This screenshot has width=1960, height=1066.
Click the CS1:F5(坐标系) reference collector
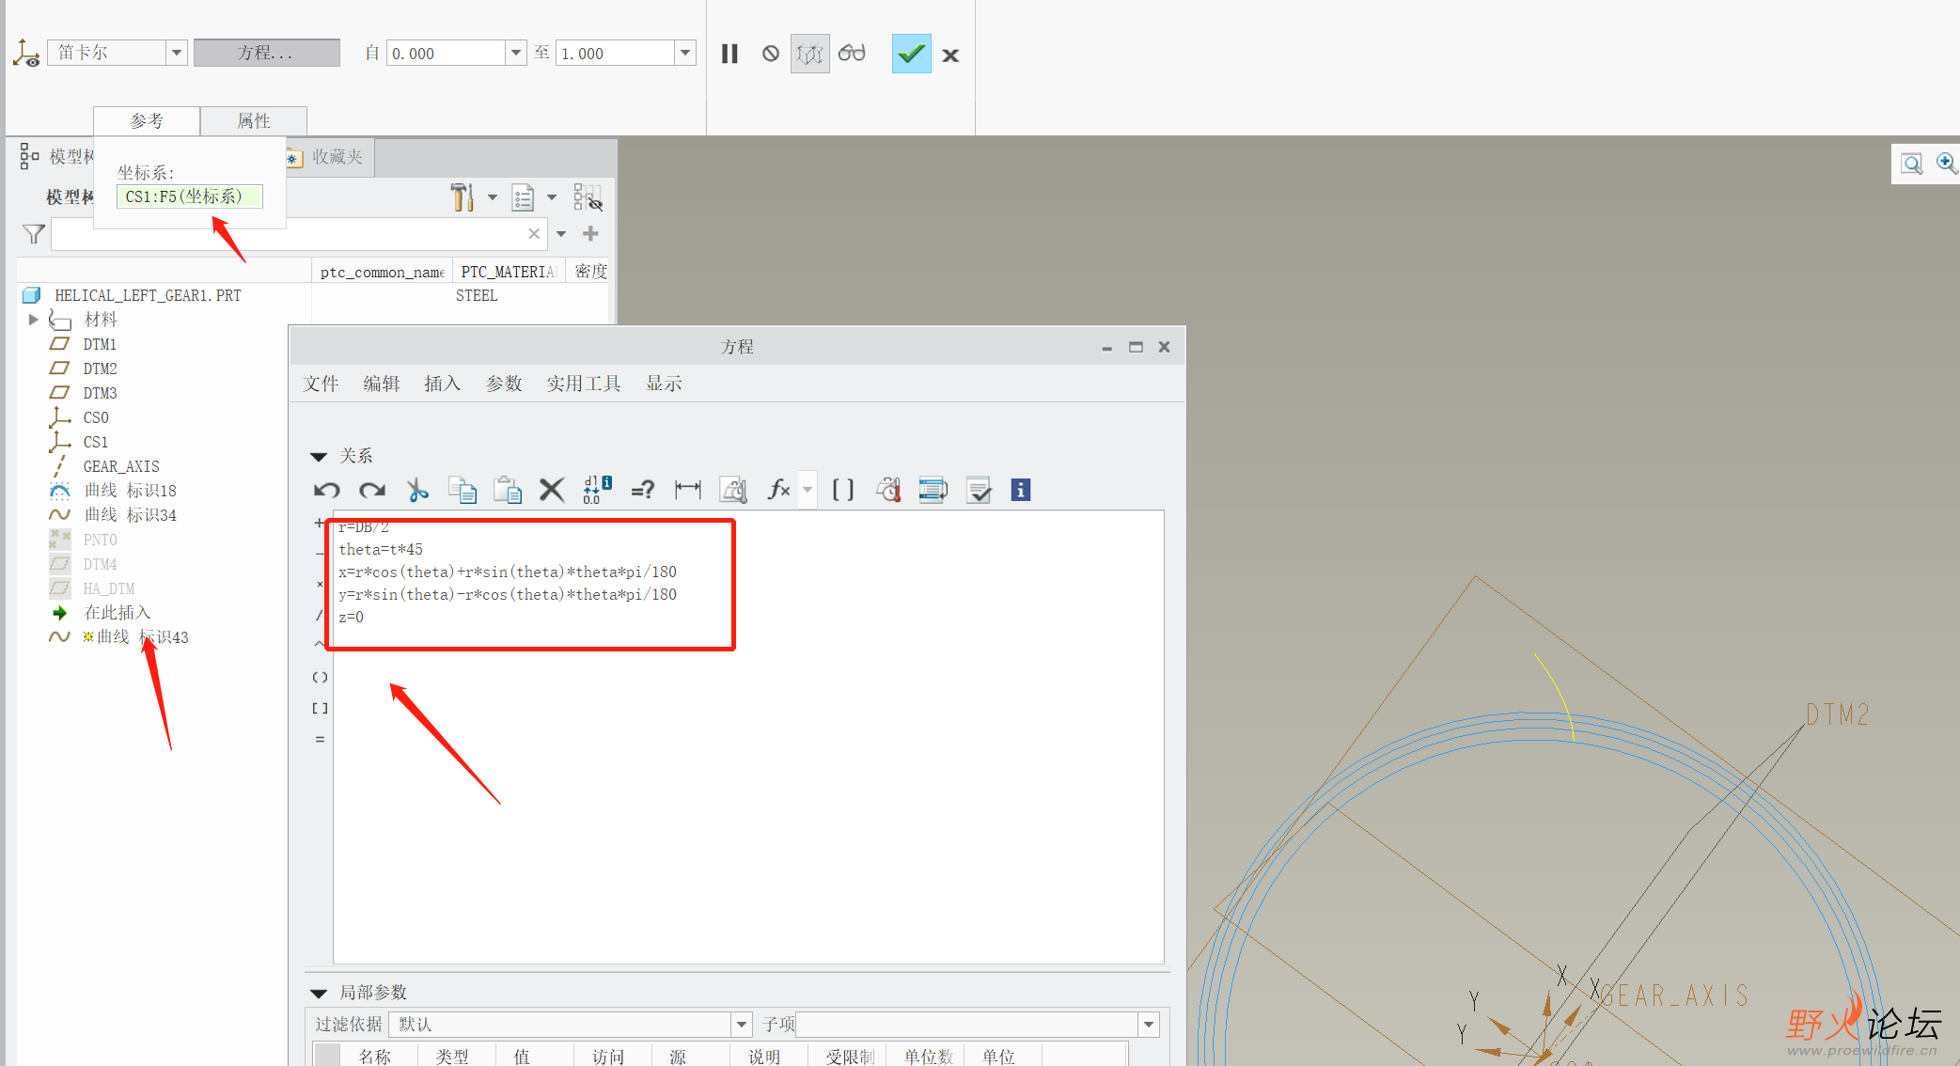point(189,196)
